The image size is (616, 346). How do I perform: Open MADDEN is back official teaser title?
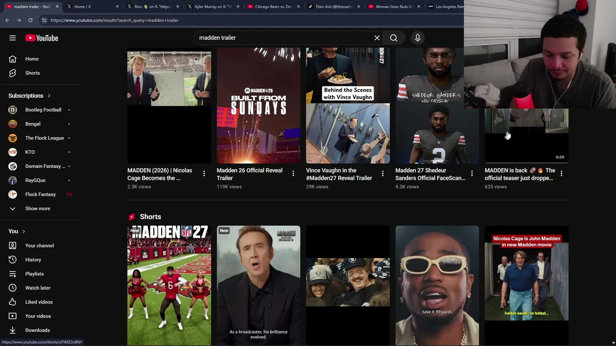(520, 174)
